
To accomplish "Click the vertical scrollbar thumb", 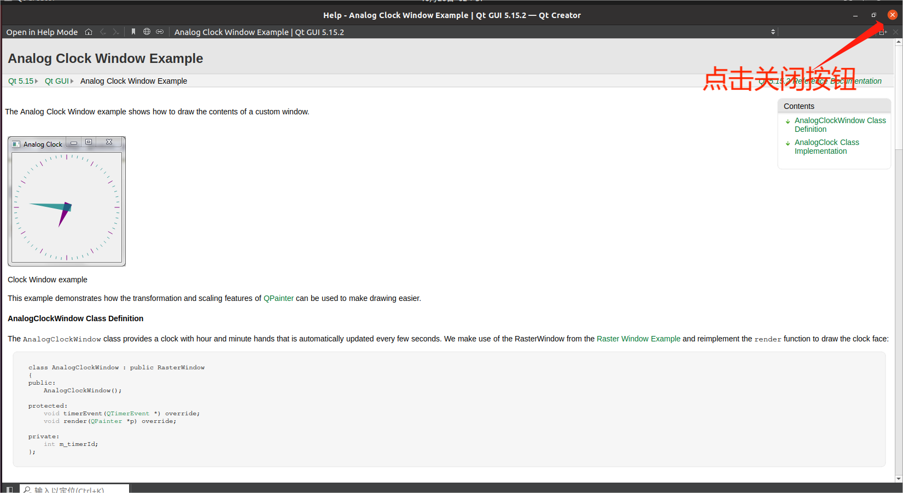I will pyautogui.click(x=899, y=97).
